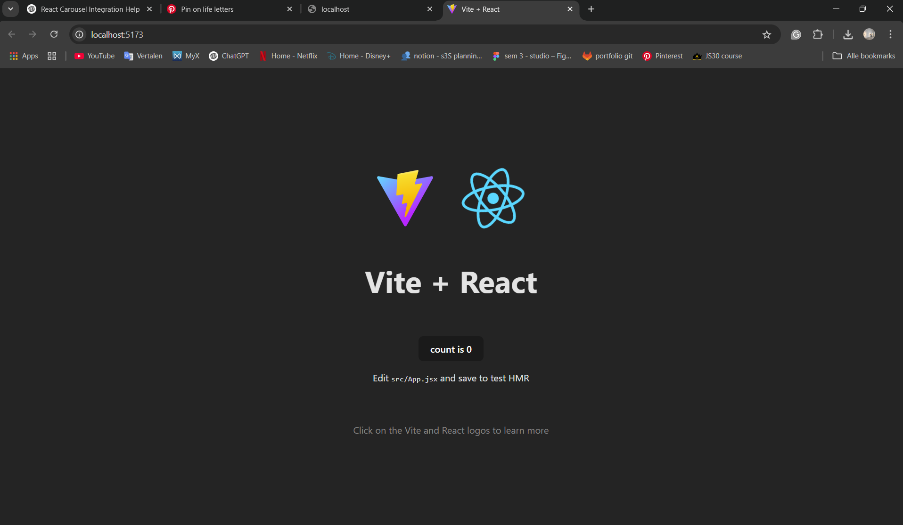Screen dimensions: 903x525
Task: Open a new browser tab
Action: pos(591,9)
